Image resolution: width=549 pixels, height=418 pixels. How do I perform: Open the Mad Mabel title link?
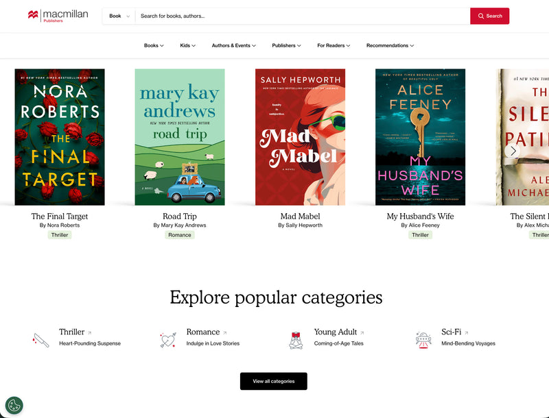tap(300, 217)
